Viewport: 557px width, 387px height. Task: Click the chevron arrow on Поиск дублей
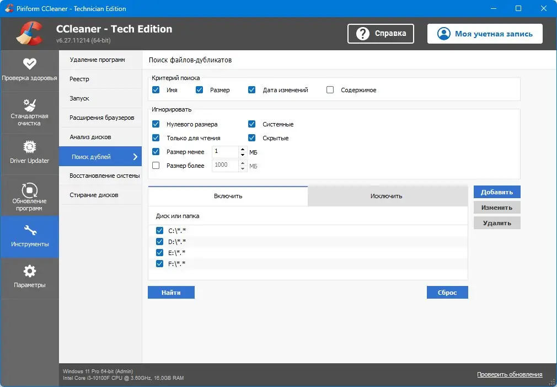[135, 156]
